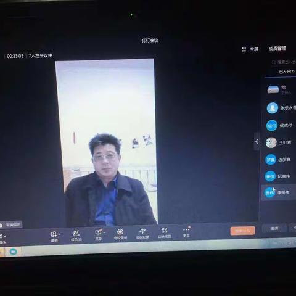Click the 成付 blue avatar
This screenshot has height=296, width=296.
pyautogui.click(x=272, y=125)
